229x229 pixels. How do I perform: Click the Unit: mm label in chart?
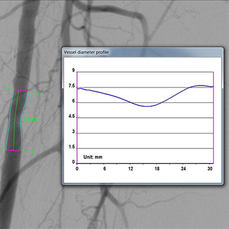[x=93, y=157]
